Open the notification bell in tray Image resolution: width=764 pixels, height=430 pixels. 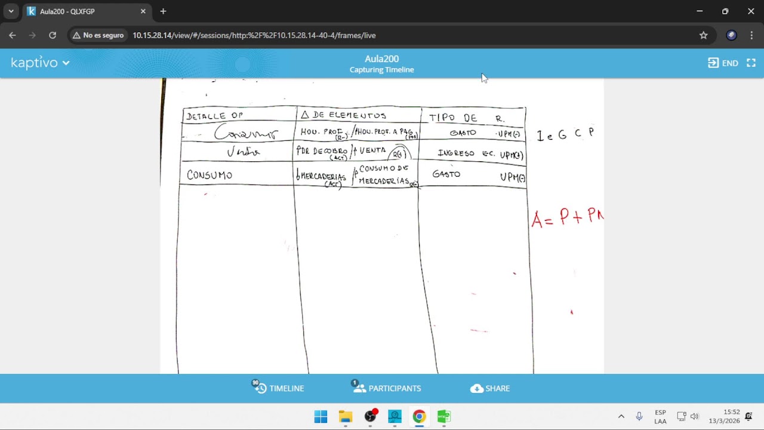click(748, 416)
